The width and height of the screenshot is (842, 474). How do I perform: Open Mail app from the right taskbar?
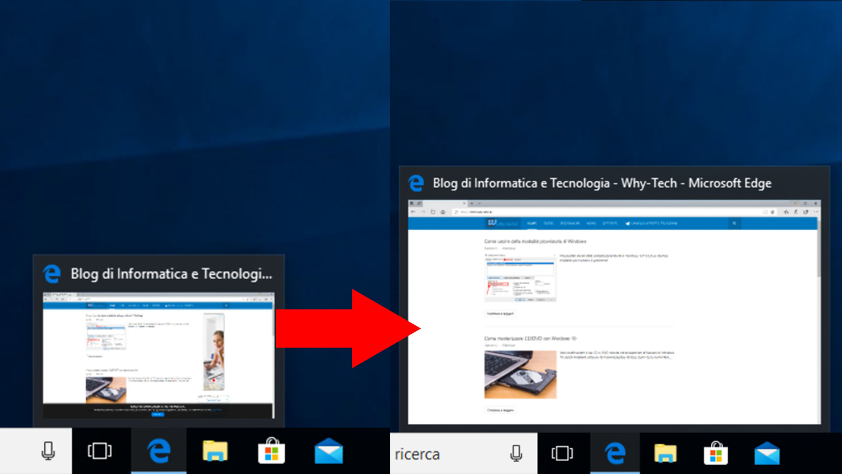767,454
